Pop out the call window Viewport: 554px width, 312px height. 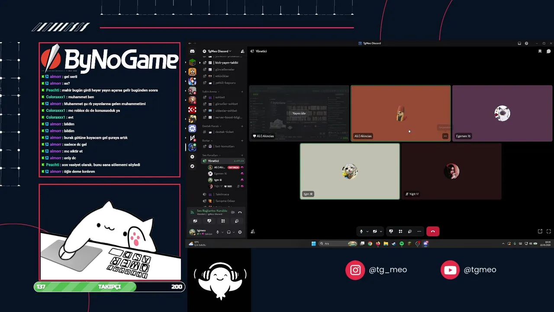point(540,231)
